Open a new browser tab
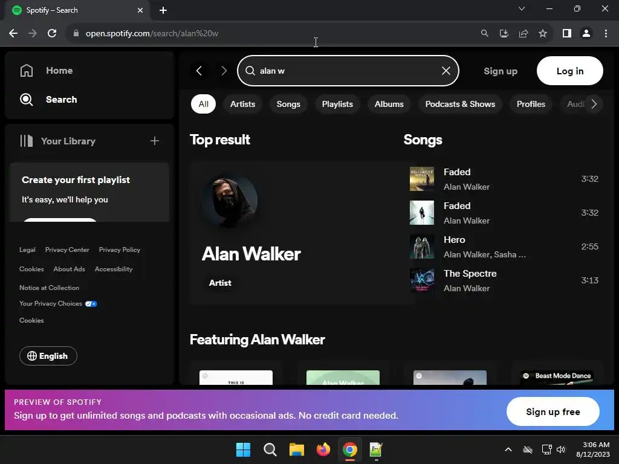This screenshot has height=464, width=619. [x=163, y=10]
